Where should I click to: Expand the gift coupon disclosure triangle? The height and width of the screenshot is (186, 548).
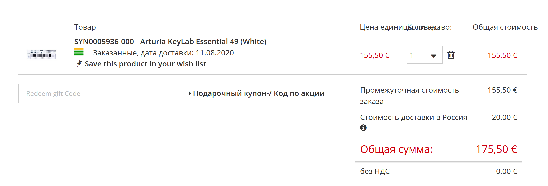190,93
